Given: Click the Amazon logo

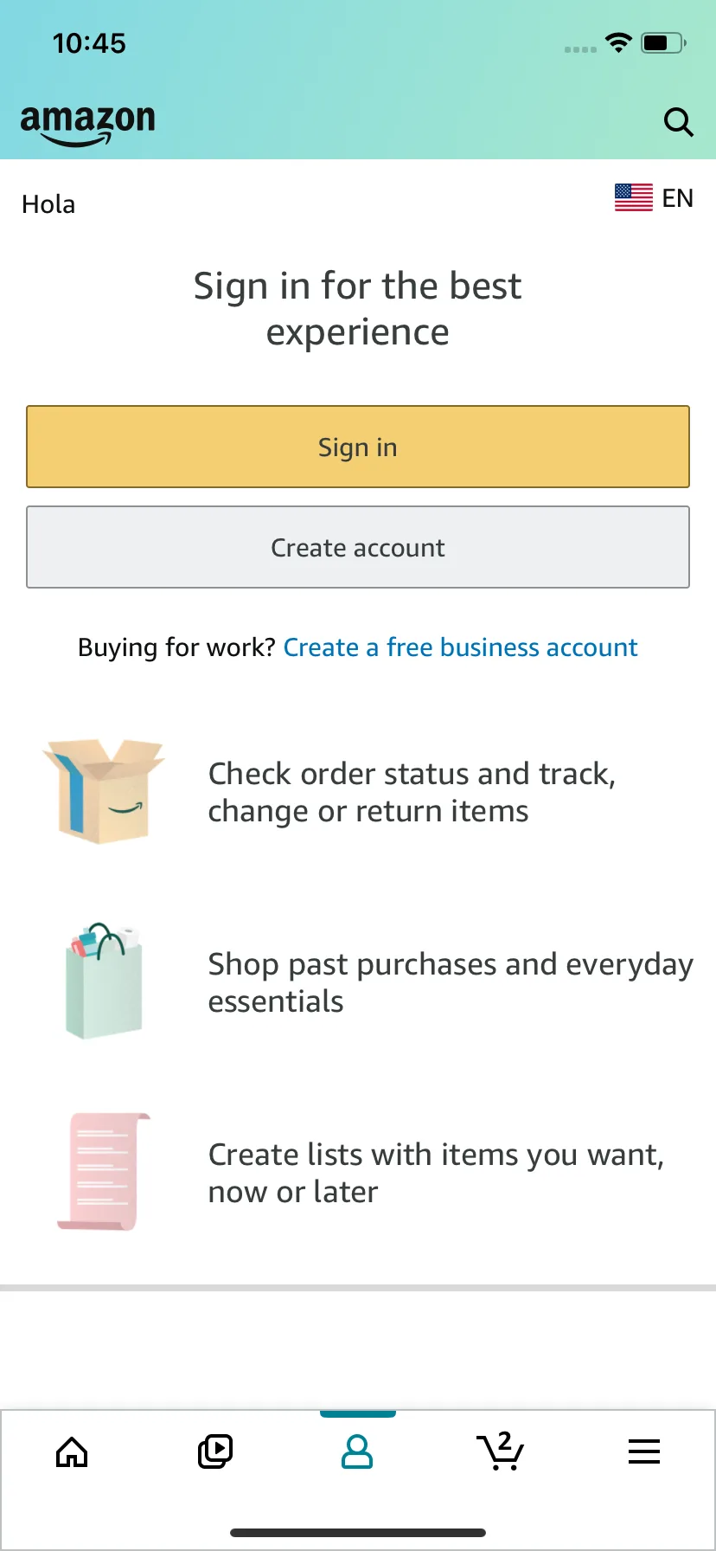Looking at the screenshot, I should 87,124.
